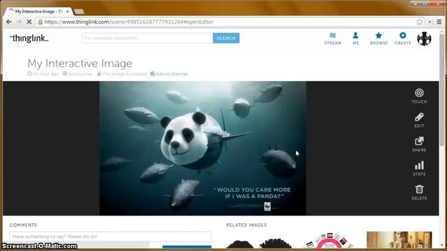The image size is (447, 251).
Task: Click the My Interactive Image title
Action: pos(80,63)
